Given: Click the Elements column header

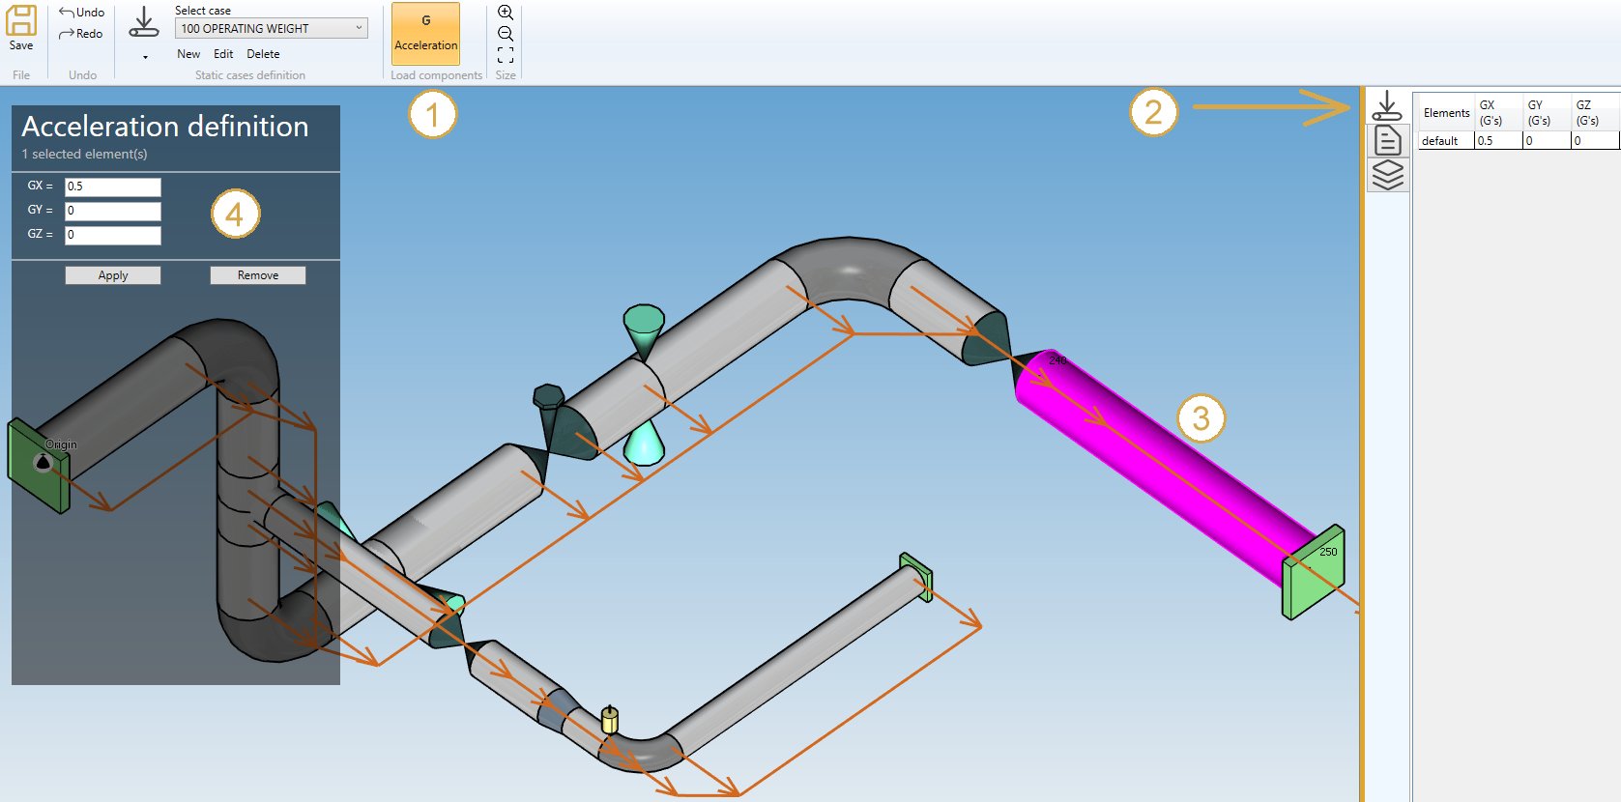Looking at the screenshot, I should click(x=1446, y=113).
